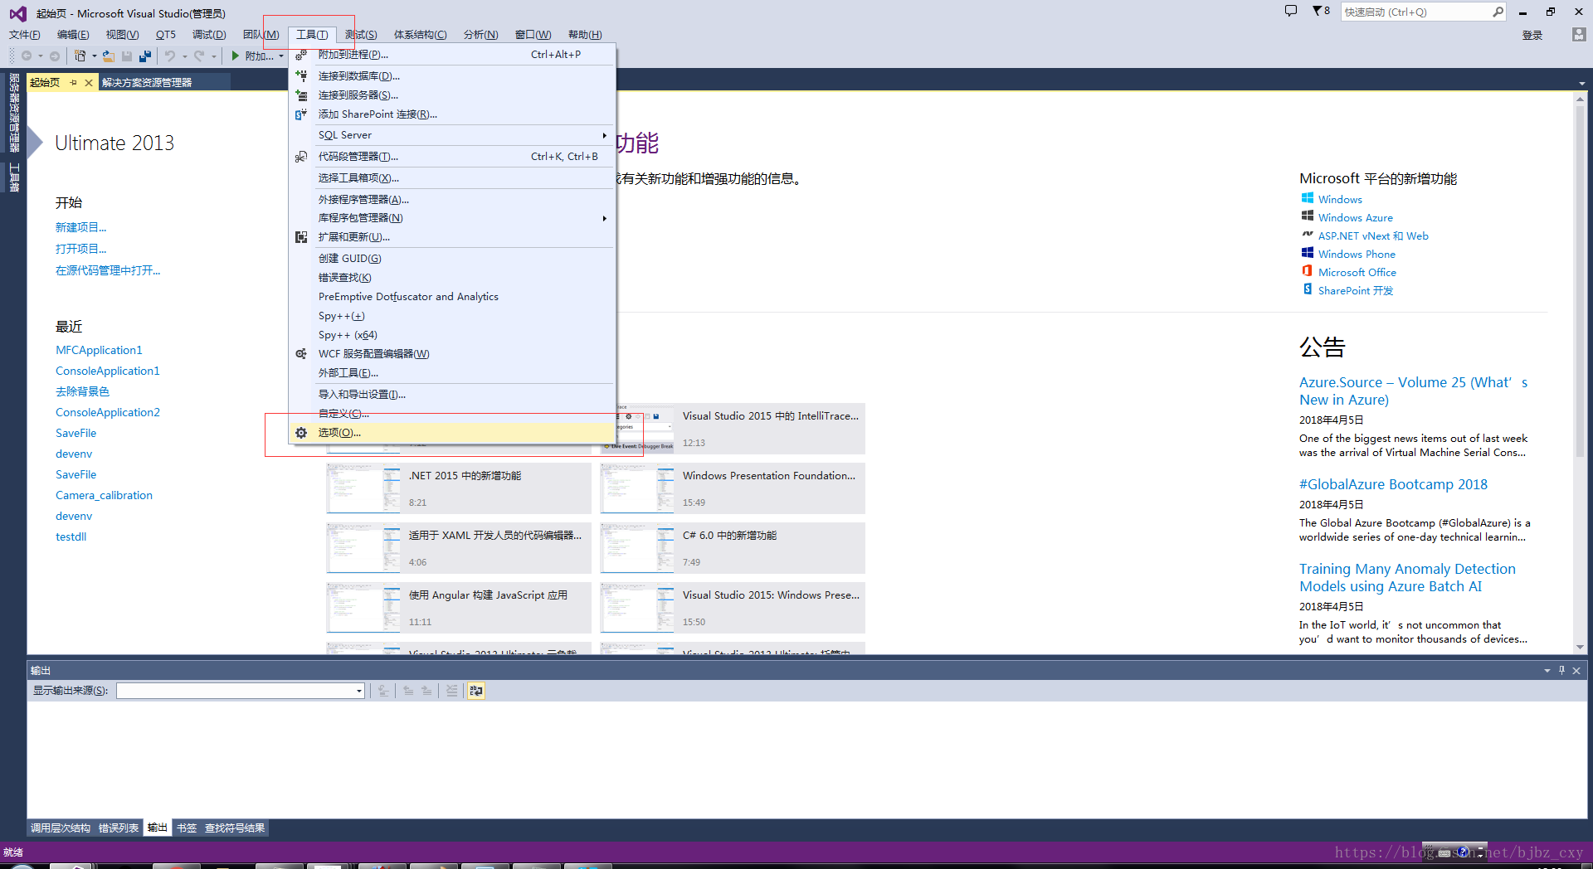
Task: Open the notifications flag showing 8
Action: coord(1321,11)
